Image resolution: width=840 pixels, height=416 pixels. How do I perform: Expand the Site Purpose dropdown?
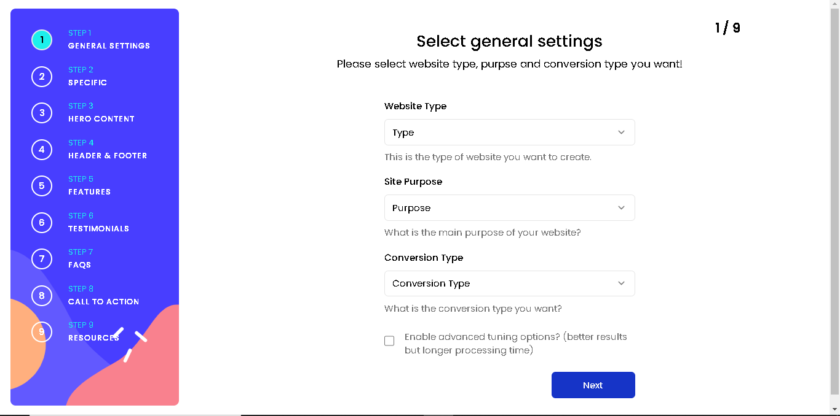click(x=510, y=208)
